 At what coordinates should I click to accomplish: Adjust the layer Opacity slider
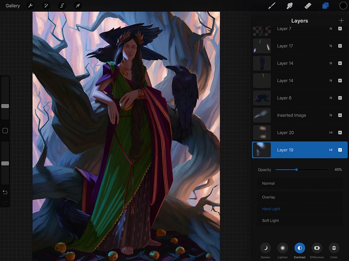point(296,169)
